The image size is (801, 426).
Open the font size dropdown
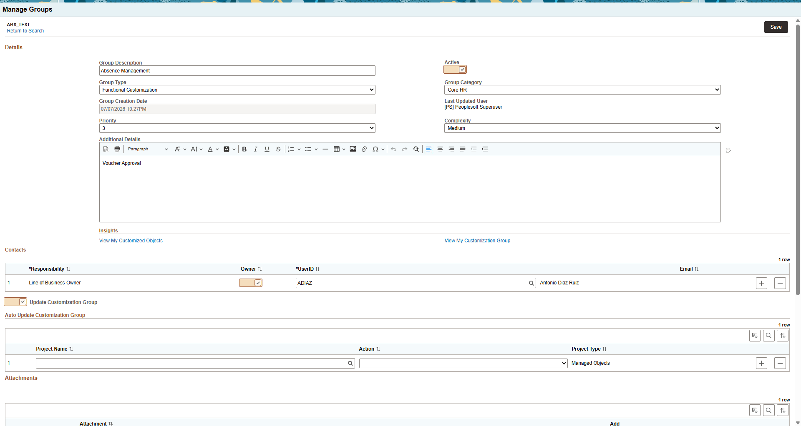click(196, 149)
